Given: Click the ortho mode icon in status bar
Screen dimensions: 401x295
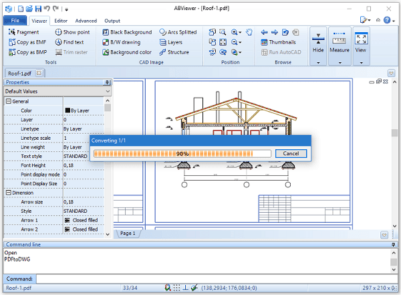Looking at the screenshot, I should click(185, 288).
